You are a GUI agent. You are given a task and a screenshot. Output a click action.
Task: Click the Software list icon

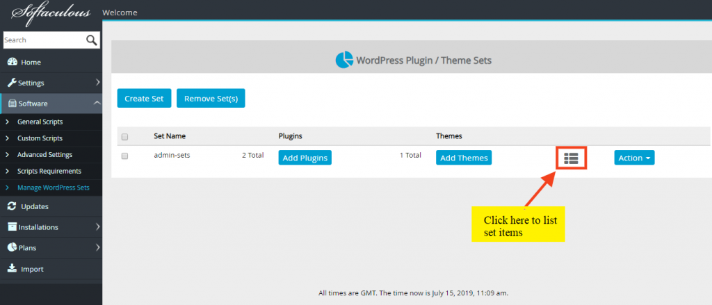[x=13, y=104]
